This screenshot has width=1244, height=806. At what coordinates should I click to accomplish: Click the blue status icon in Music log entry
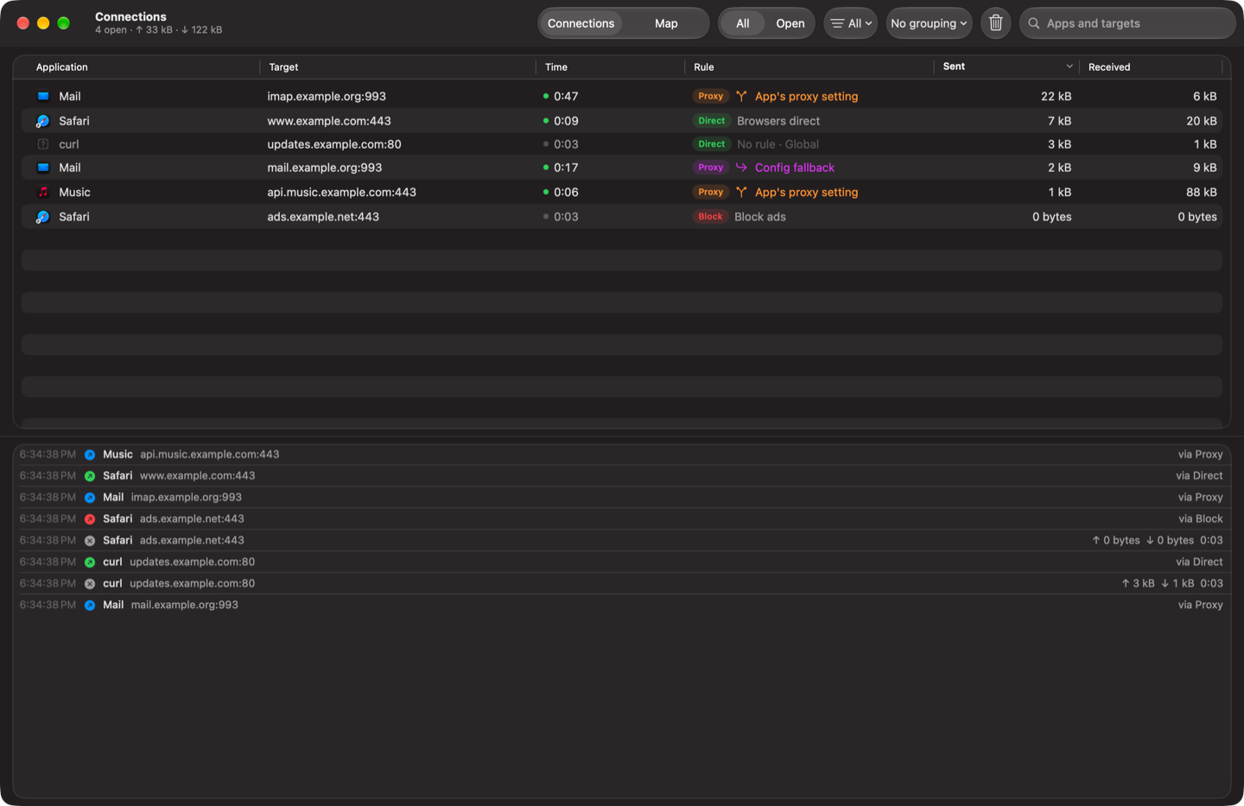coord(90,454)
